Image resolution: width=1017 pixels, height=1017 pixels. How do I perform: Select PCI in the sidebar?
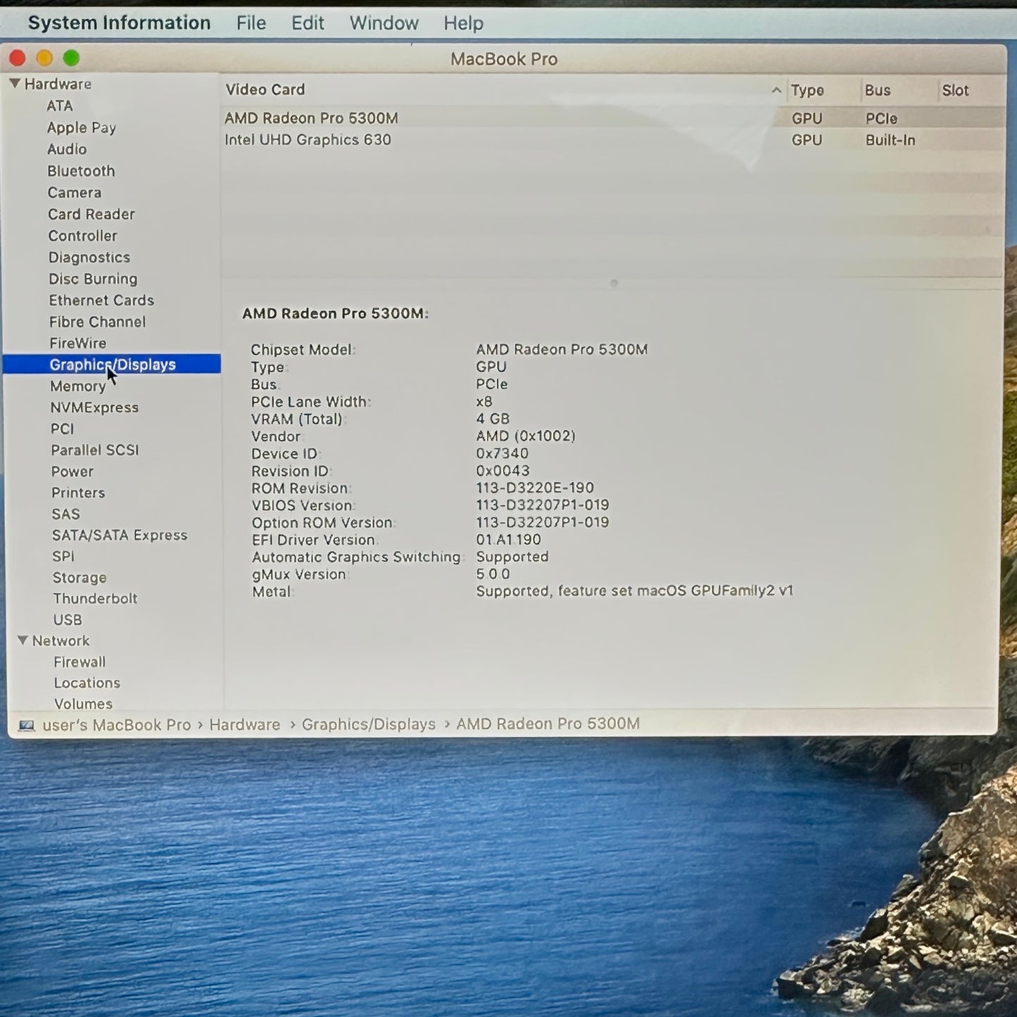coord(62,429)
